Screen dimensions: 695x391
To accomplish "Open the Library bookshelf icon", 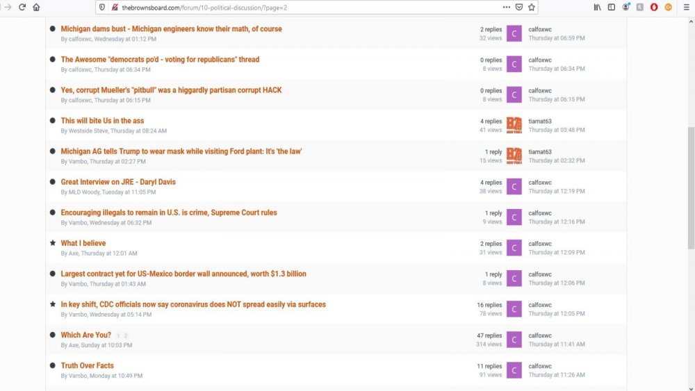I will (598, 7).
